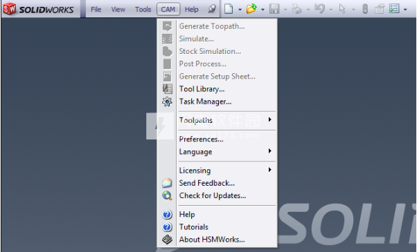The image size is (417, 252).
Task: Click the Open folder toolbar icon
Action: [251, 9]
